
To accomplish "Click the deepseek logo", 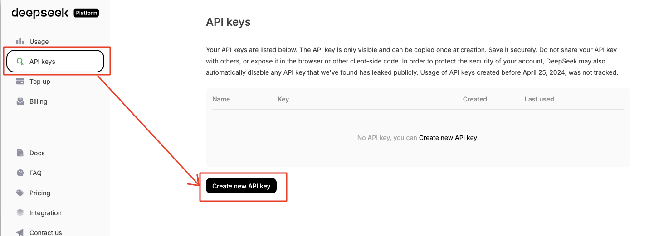I will point(40,13).
